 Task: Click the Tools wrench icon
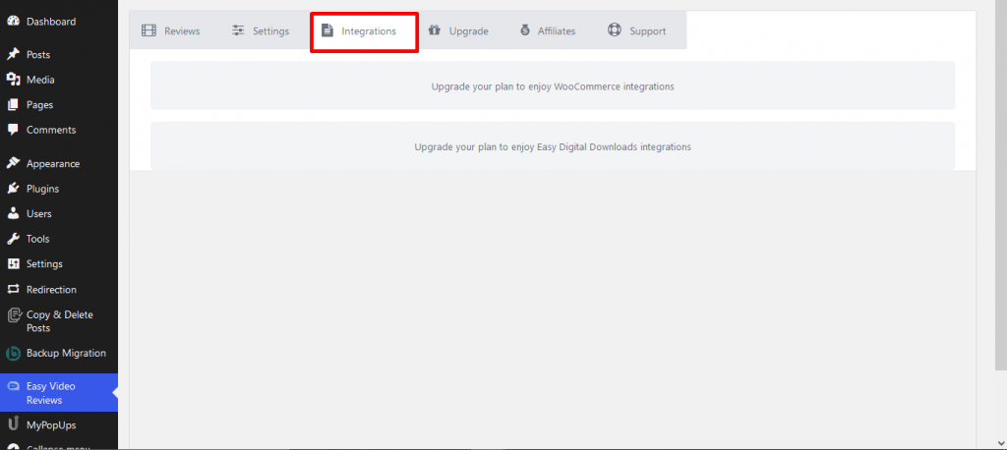[x=13, y=239]
